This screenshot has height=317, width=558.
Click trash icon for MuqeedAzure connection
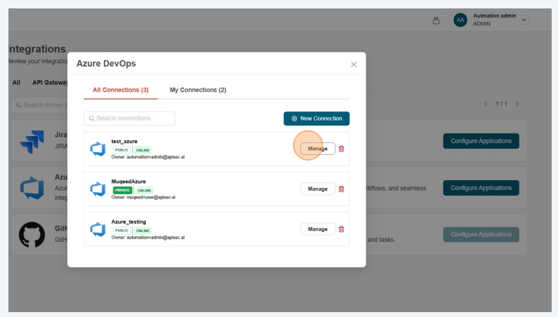(x=342, y=189)
